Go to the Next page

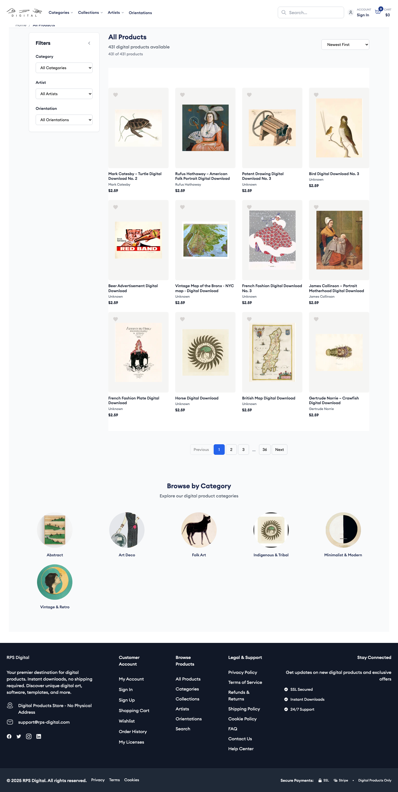tap(279, 450)
